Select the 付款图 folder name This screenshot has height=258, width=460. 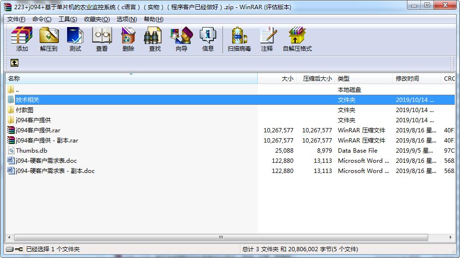(x=25, y=110)
